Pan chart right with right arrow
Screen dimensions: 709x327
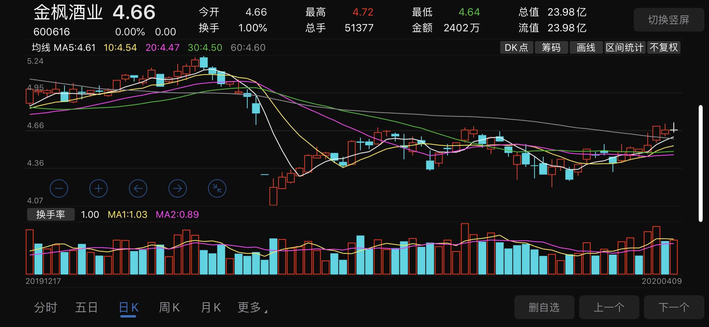tap(178, 189)
